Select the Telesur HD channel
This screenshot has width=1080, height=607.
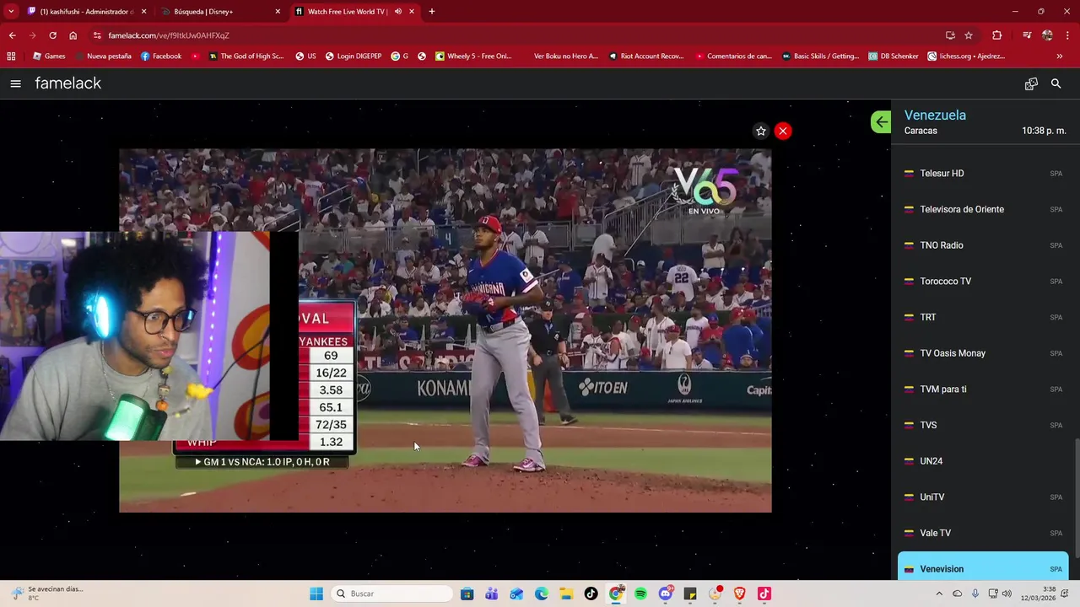coord(983,174)
